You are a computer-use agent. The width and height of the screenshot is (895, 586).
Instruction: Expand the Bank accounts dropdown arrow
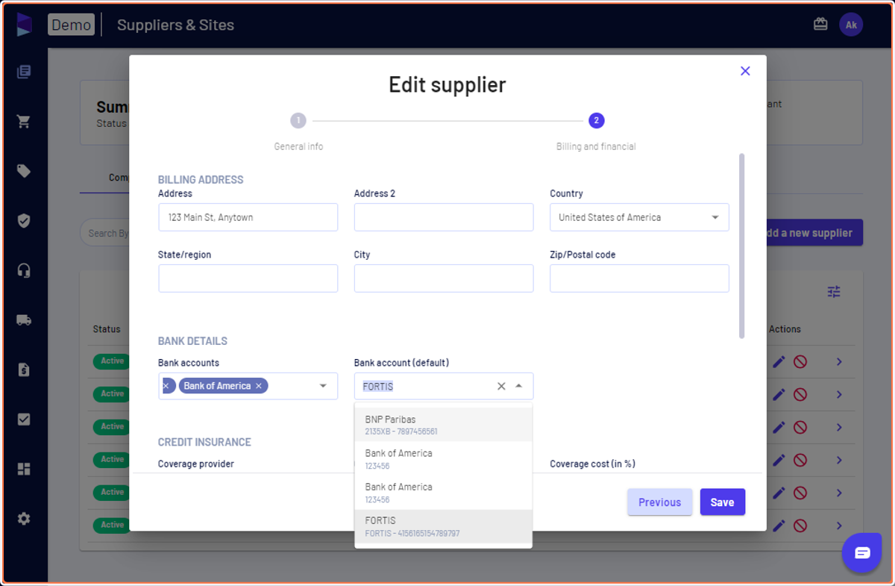point(323,386)
